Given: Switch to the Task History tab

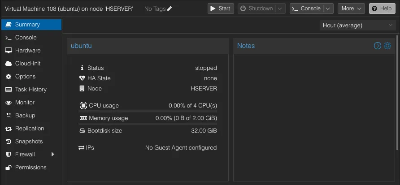Looking at the screenshot, I should (x=30, y=90).
